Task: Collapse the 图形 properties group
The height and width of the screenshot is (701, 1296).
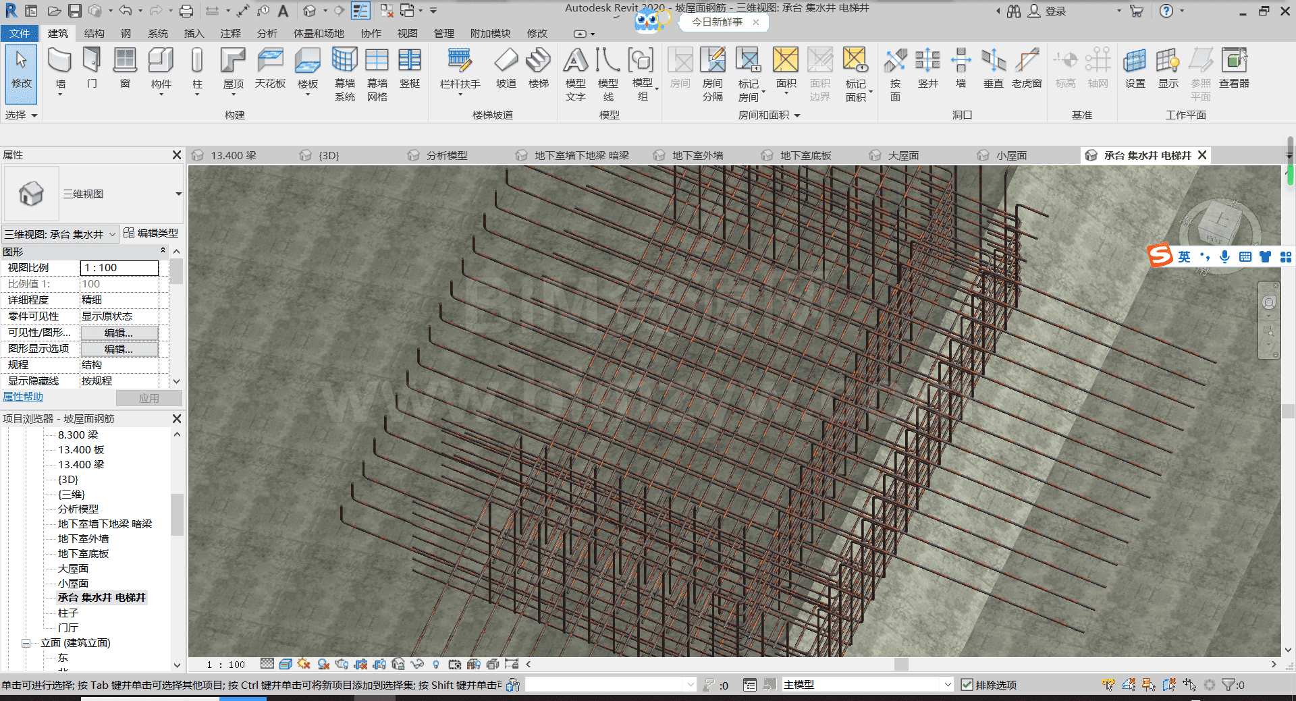Action: click(163, 251)
